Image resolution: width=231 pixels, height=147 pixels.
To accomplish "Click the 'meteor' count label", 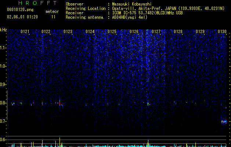I will pos(52,11).
